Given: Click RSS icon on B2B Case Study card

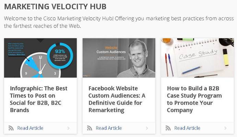Looking at the screenshot, I should [168, 128].
